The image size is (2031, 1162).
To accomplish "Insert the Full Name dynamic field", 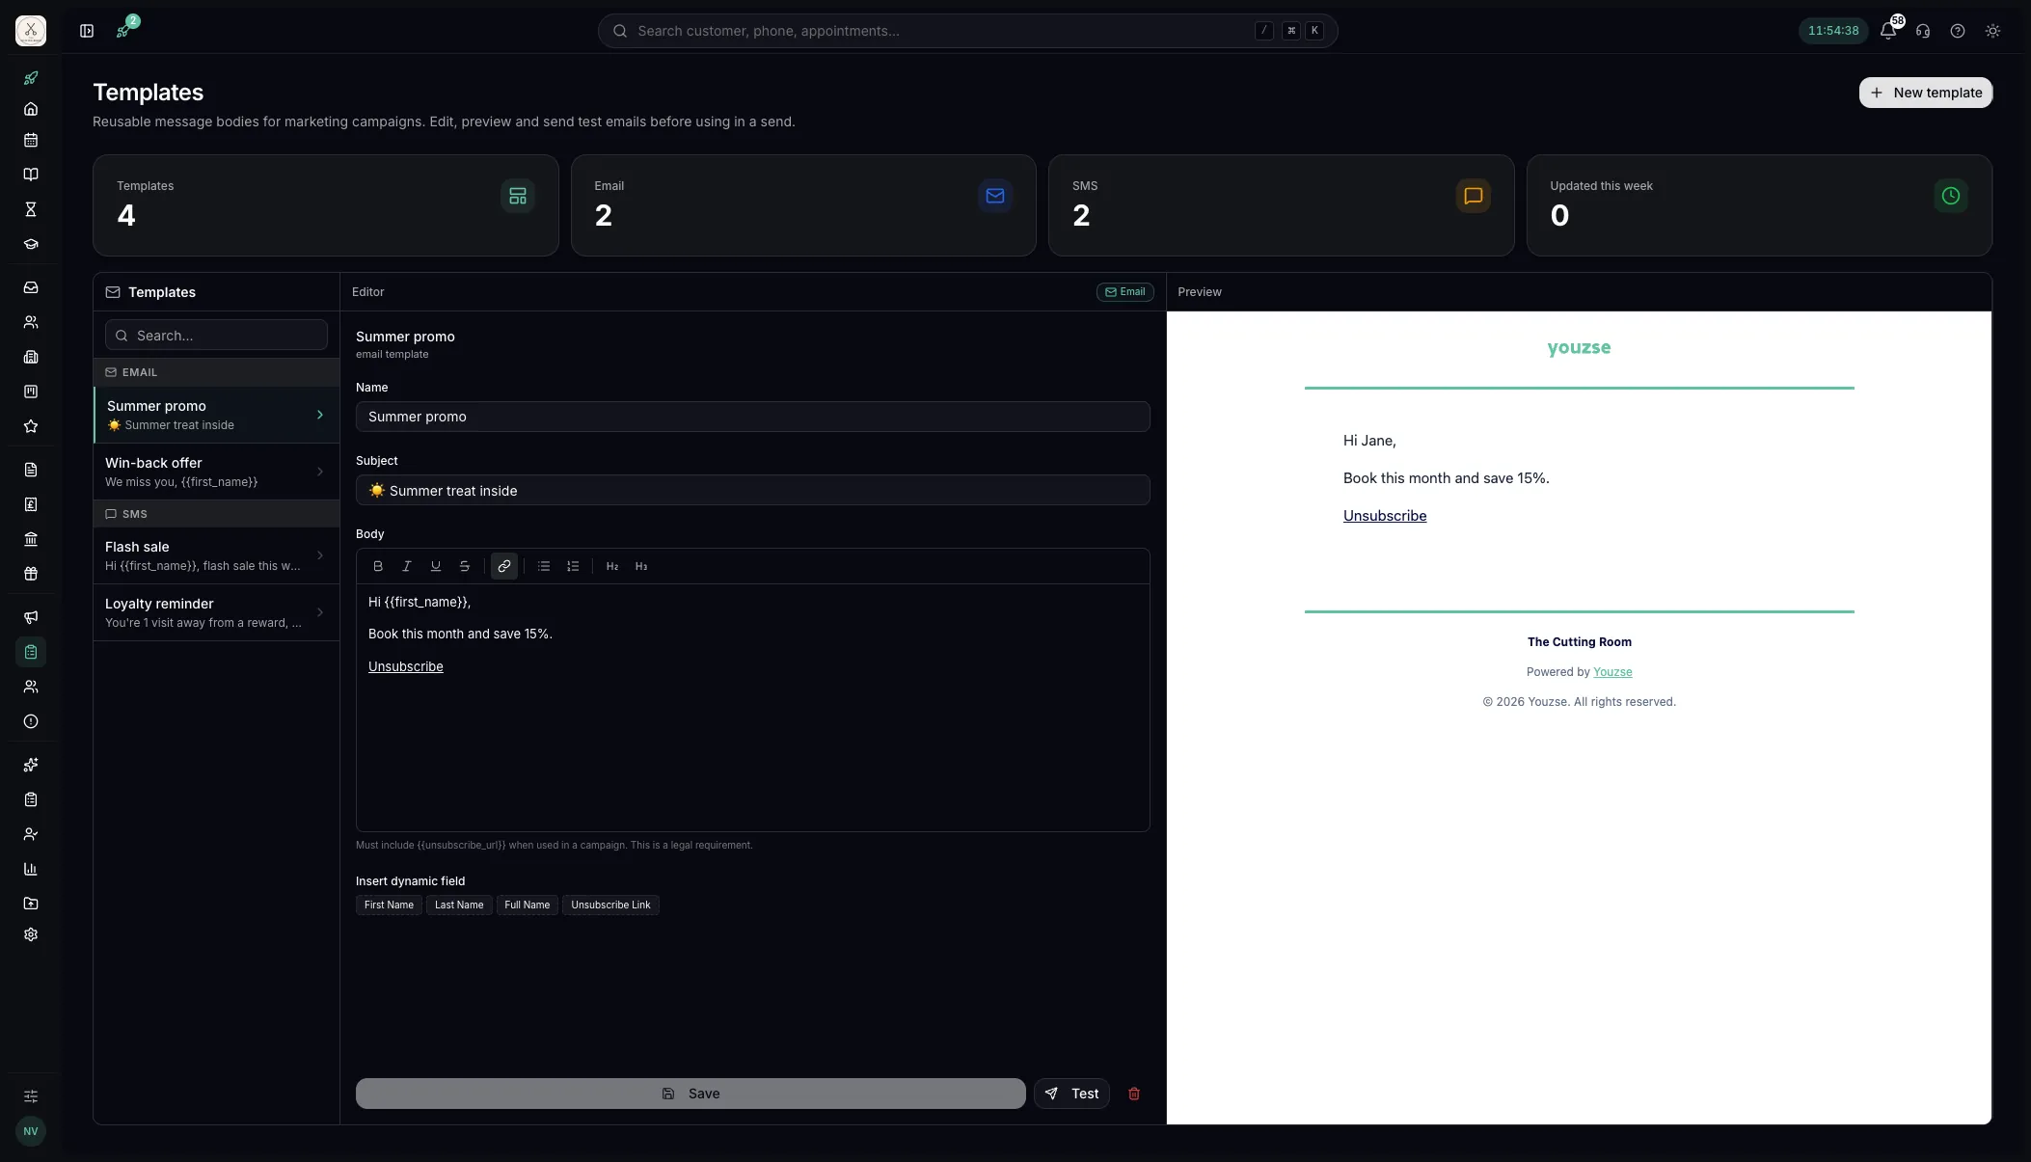I will tap(527, 905).
